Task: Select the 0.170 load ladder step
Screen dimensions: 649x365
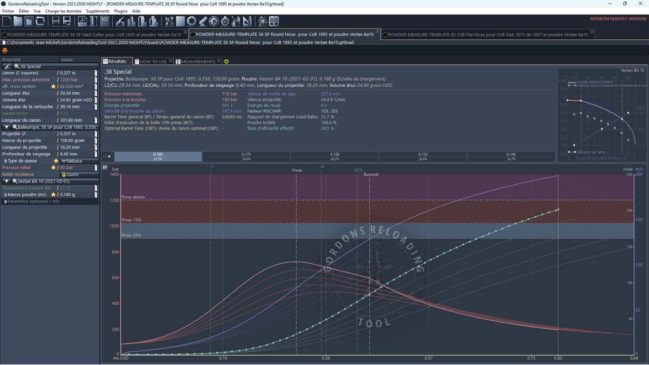Action: [x=246, y=156]
